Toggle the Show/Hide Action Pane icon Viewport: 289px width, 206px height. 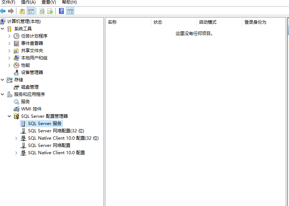[x=70, y=11]
